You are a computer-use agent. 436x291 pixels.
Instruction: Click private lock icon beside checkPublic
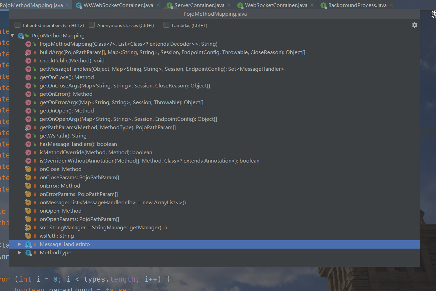click(x=35, y=61)
